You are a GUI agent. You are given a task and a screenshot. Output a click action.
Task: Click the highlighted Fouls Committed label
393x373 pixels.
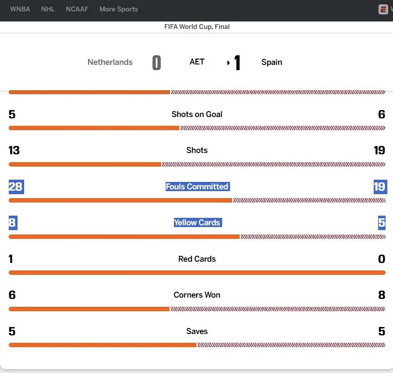pos(198,187)
